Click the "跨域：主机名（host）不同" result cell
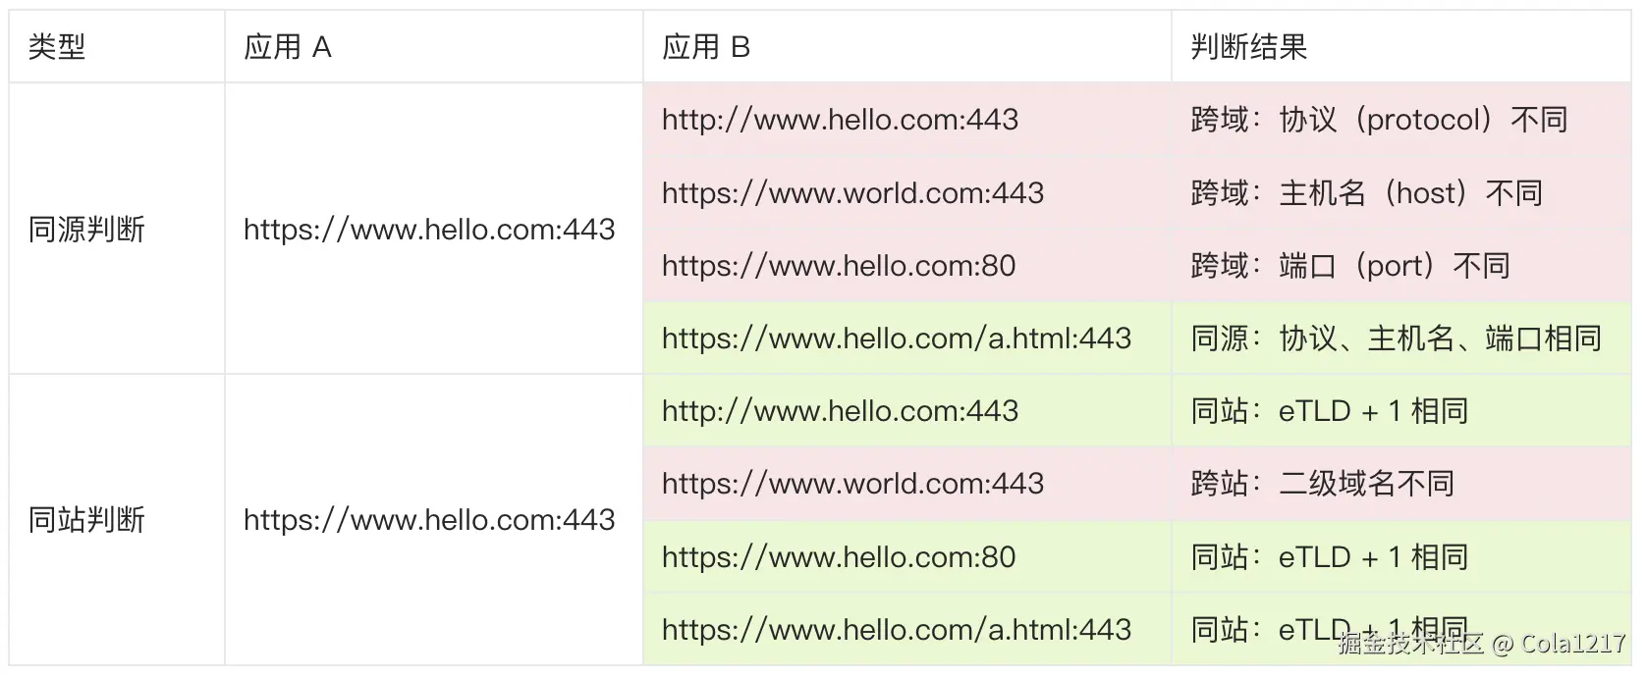 coord(1366,193)
